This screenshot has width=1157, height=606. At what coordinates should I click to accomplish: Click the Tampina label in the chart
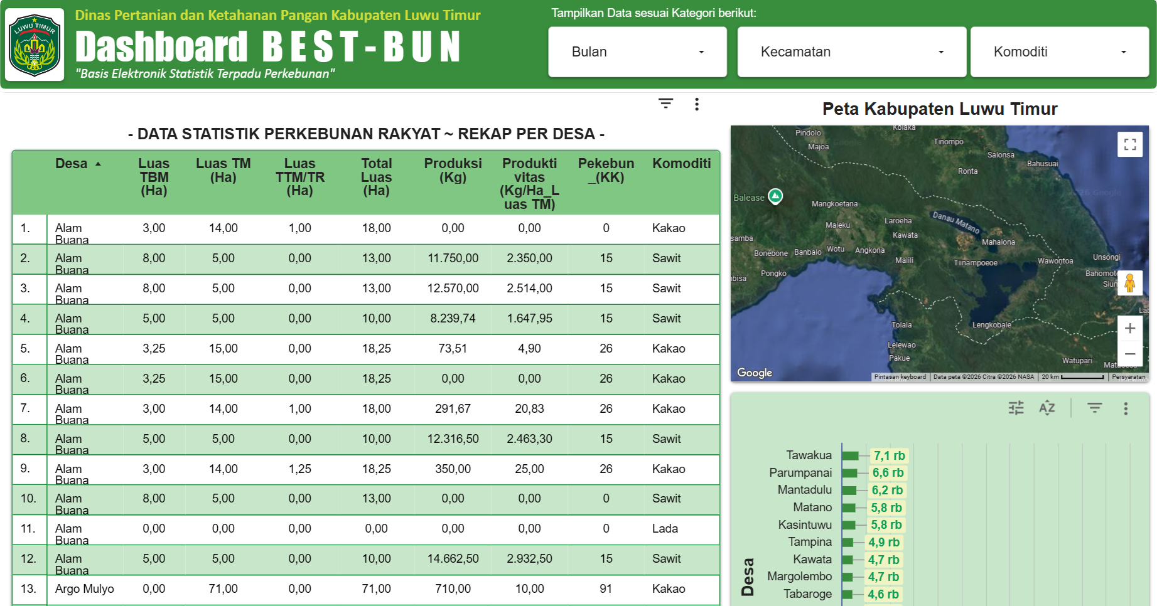pyautogui.click(x=810, y=542)
